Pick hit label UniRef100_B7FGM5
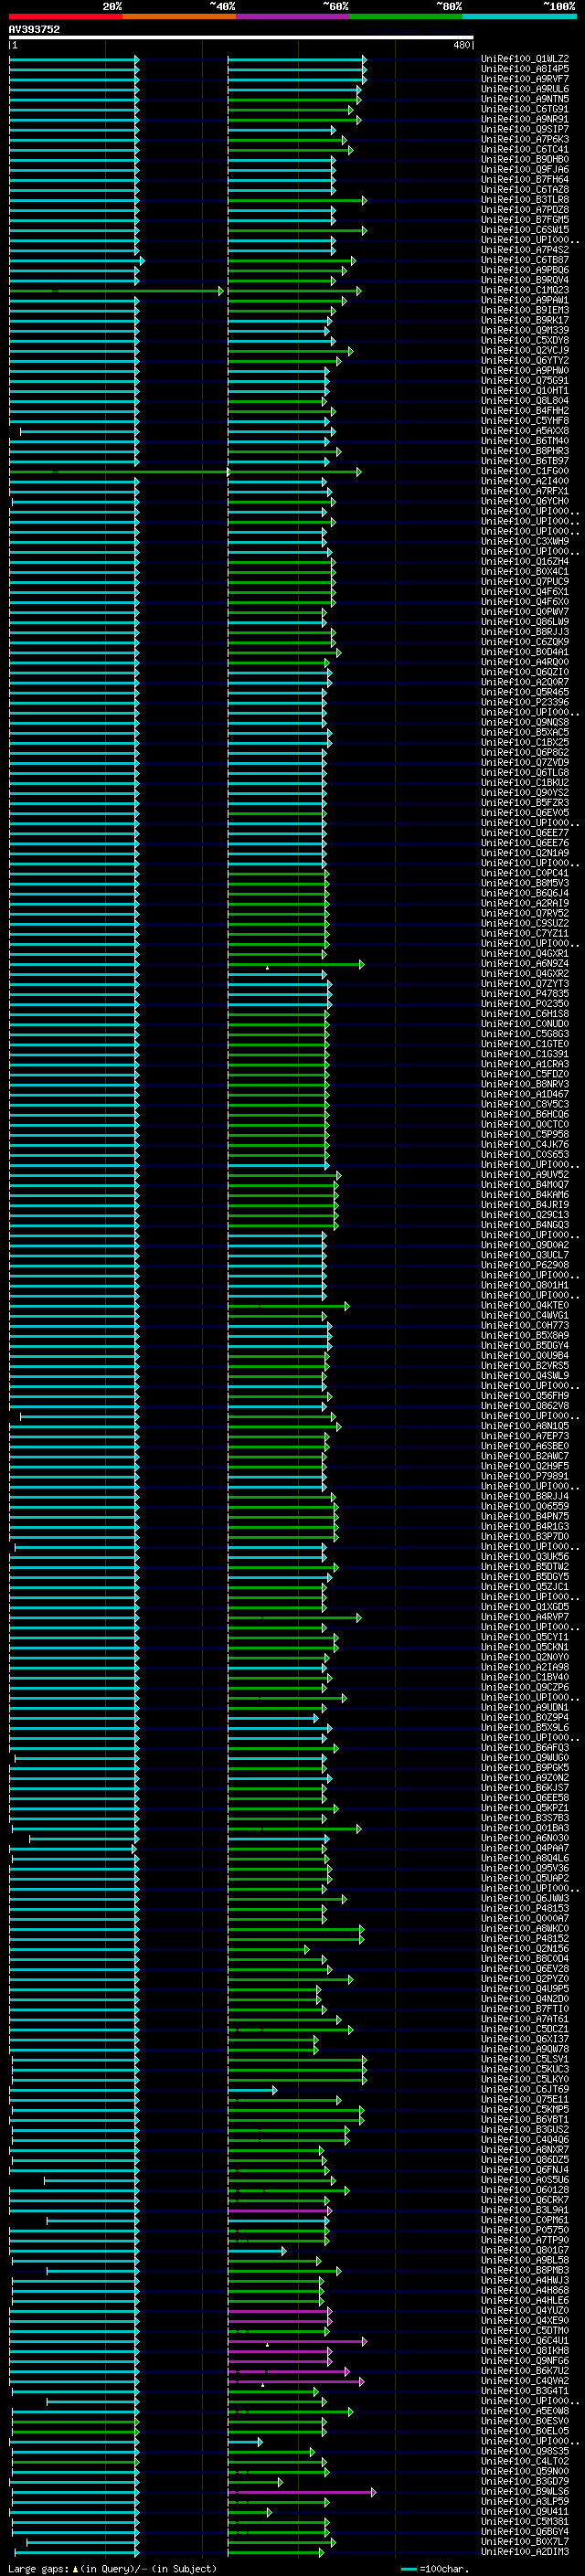 click(525, 219)
